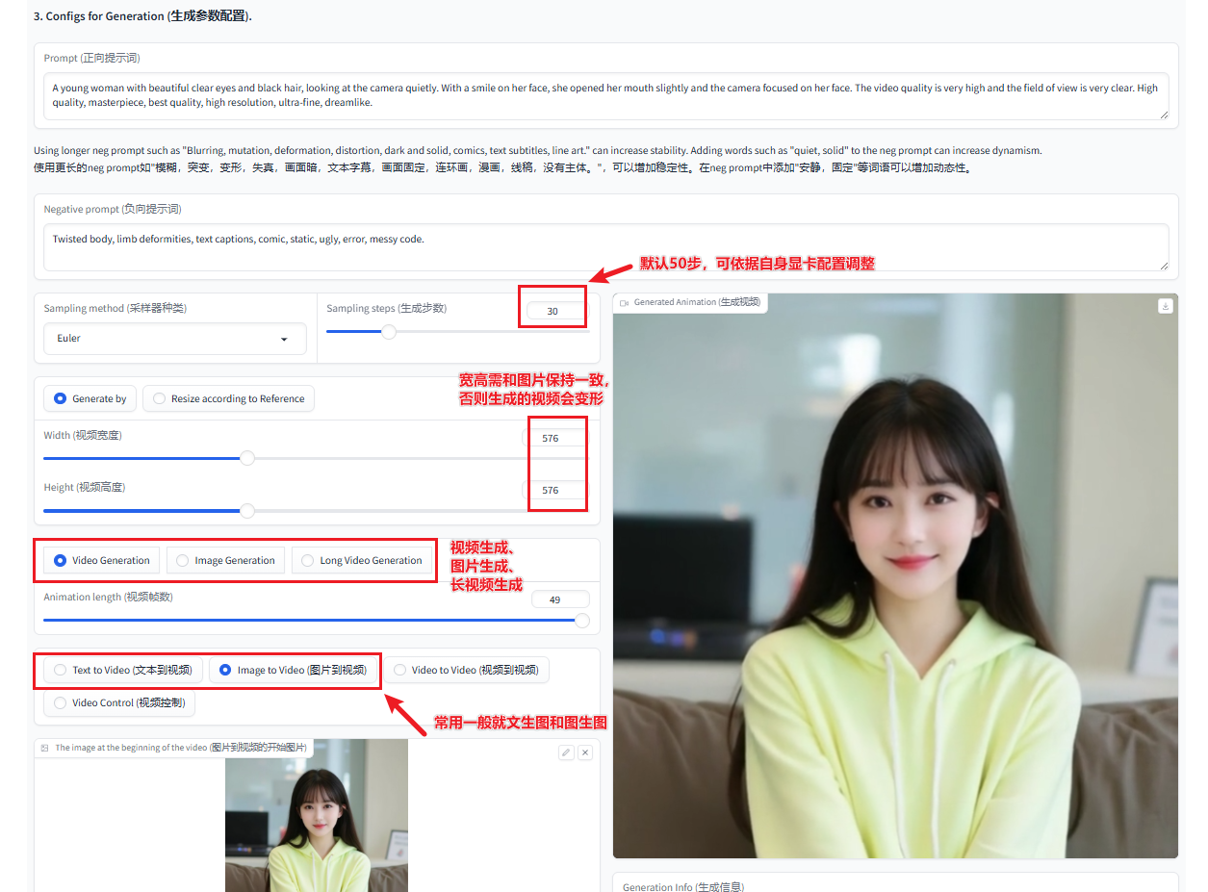The image size is (1208, 892).
Task: Remove the uploaded start image with X
Action: (585, 752)
